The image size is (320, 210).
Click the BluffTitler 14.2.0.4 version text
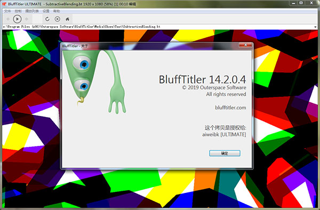202,79
